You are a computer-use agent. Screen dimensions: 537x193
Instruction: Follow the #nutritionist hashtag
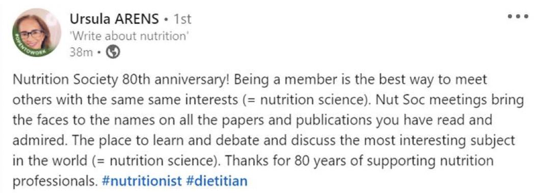click(142, 180)
